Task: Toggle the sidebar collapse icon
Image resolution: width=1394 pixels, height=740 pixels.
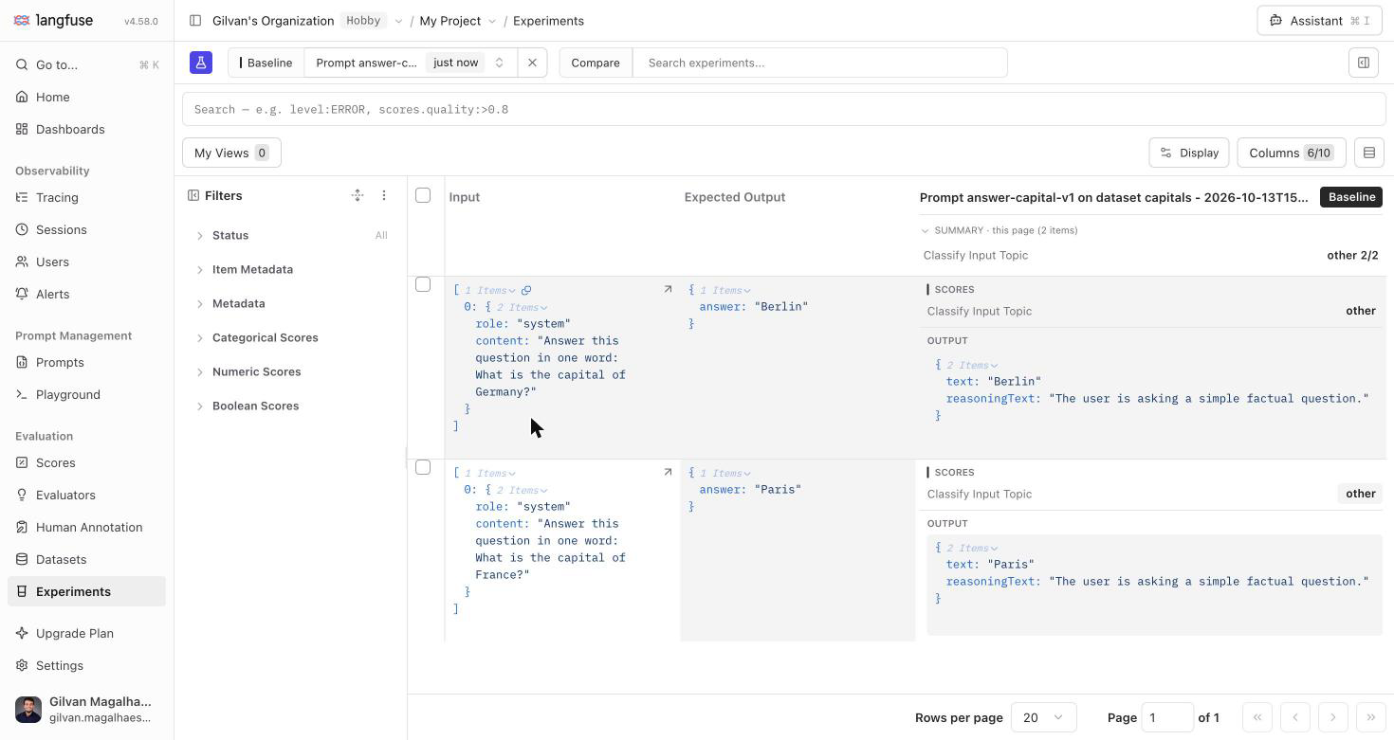Action: pos(195,21)
